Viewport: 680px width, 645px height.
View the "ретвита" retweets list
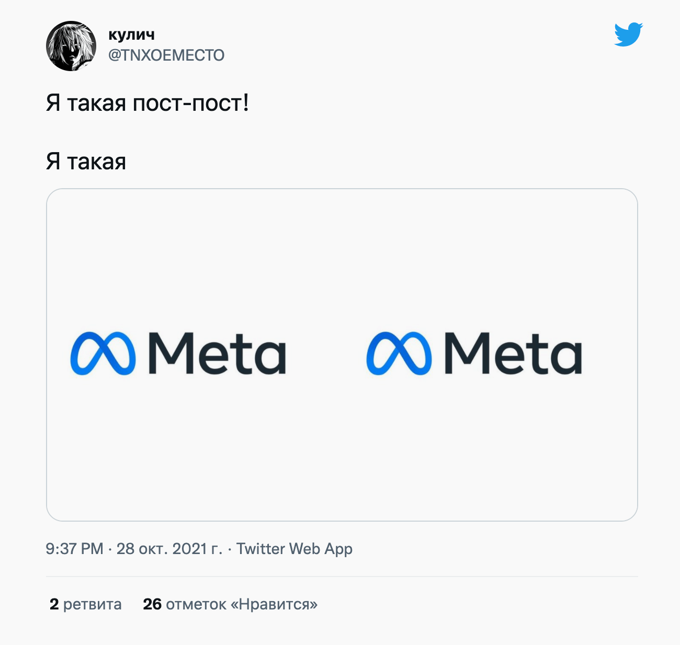(x=92, y=604)
